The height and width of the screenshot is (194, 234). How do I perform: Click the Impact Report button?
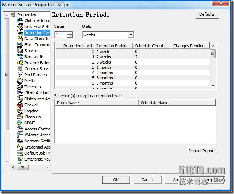click(x=202, y=151)
